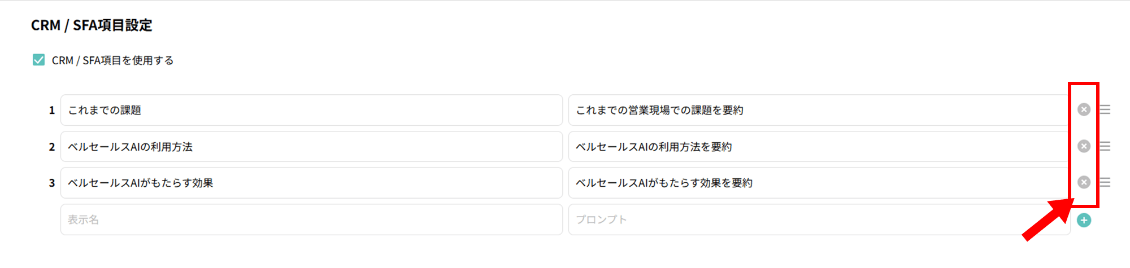This screenshot has height=268, width=1130.
Task: Edit the これまでの営業現場での課題を要約 prompt field
Action: coord(819,110)
